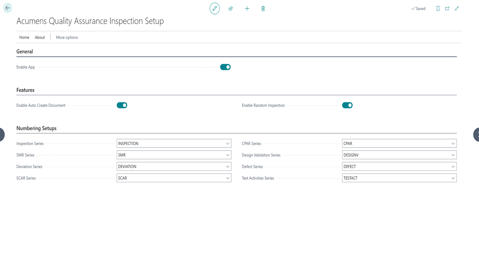Open page in new window icon
479x269 pixels.
click(x=447, y=9)
